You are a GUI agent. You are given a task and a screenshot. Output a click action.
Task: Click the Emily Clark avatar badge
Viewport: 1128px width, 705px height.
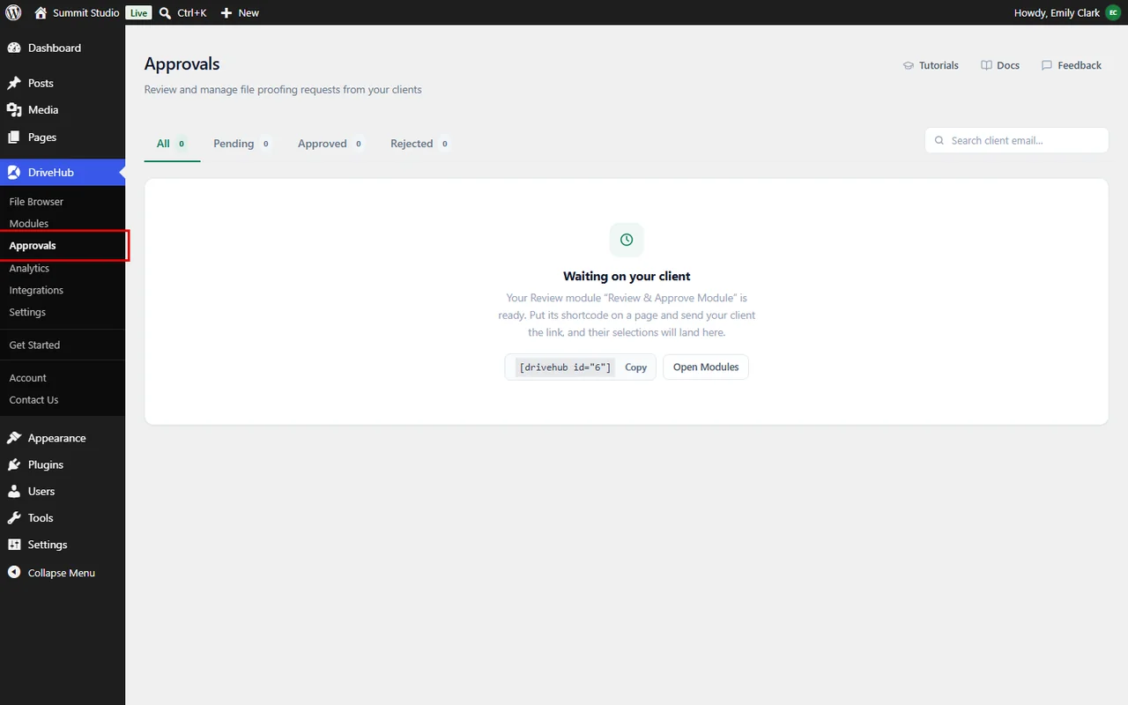[1113, 13]
